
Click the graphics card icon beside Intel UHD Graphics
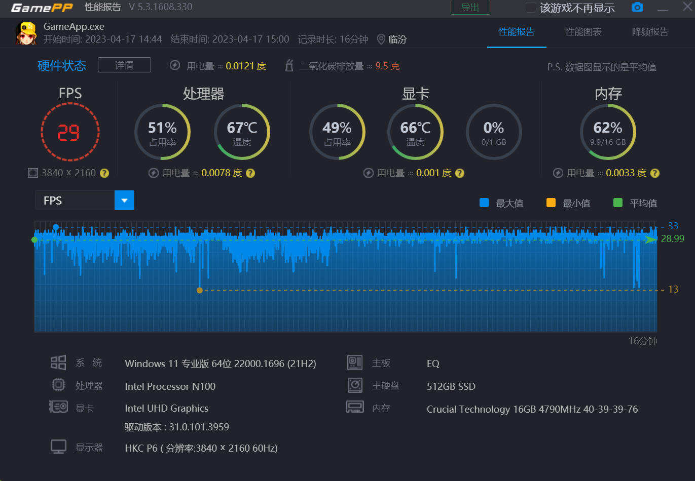click(58, 407)
